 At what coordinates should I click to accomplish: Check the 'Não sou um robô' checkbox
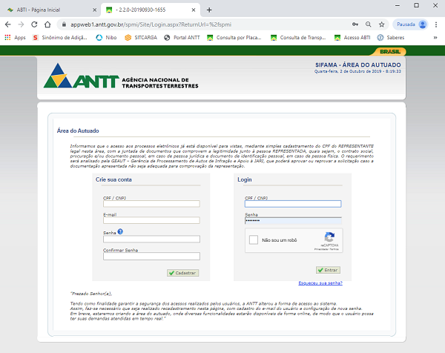[254, 240]
